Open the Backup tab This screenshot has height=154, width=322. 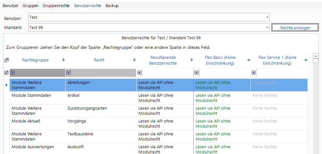[112, 6]
